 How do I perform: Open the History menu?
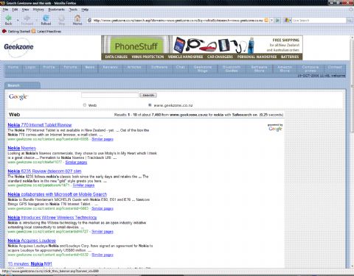click(38, 10)
